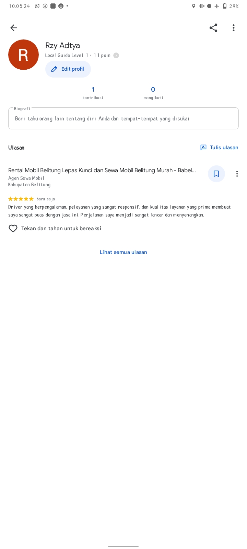Focus the Biografi text field
247x549 pixels.
[123, 118]
